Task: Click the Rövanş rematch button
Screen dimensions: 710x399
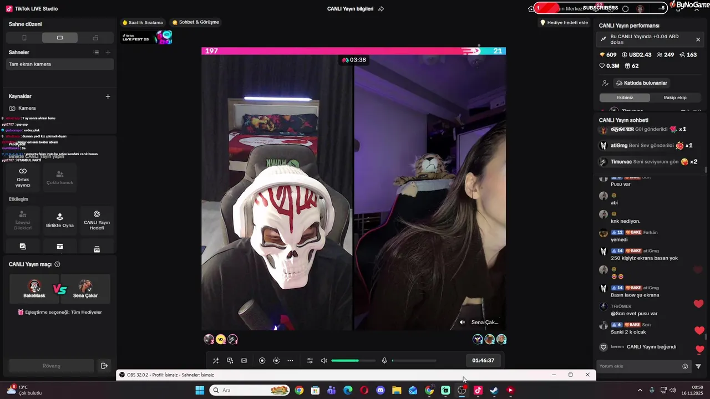Action: (51, 366)
